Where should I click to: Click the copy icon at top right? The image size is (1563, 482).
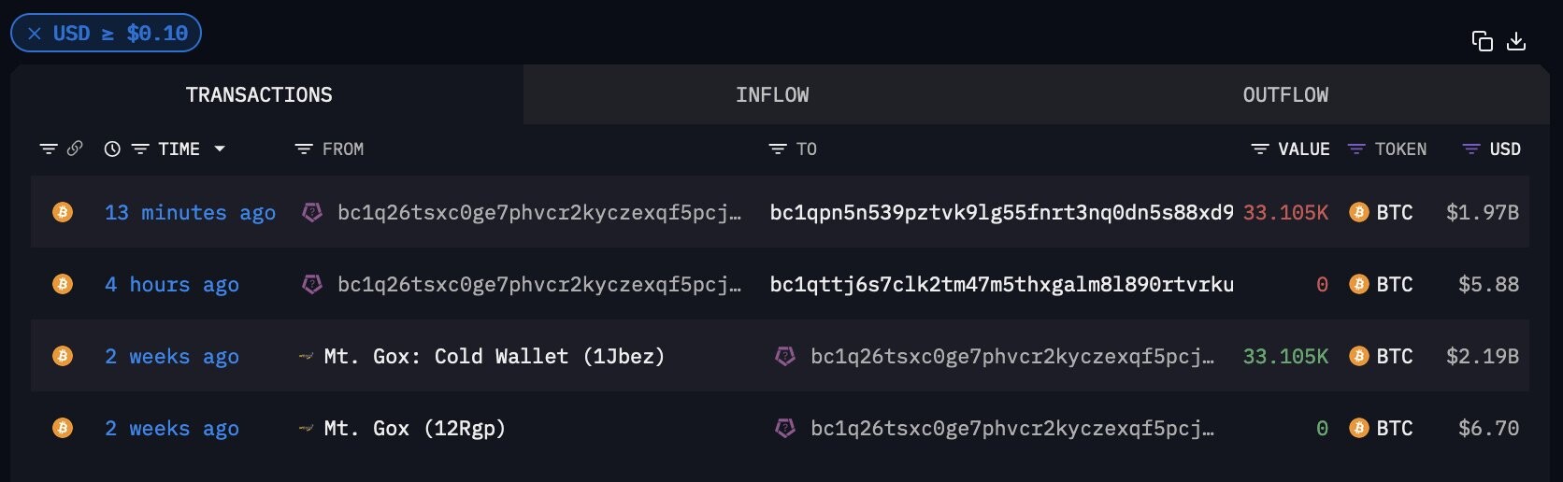click(x=1482, y=41)
